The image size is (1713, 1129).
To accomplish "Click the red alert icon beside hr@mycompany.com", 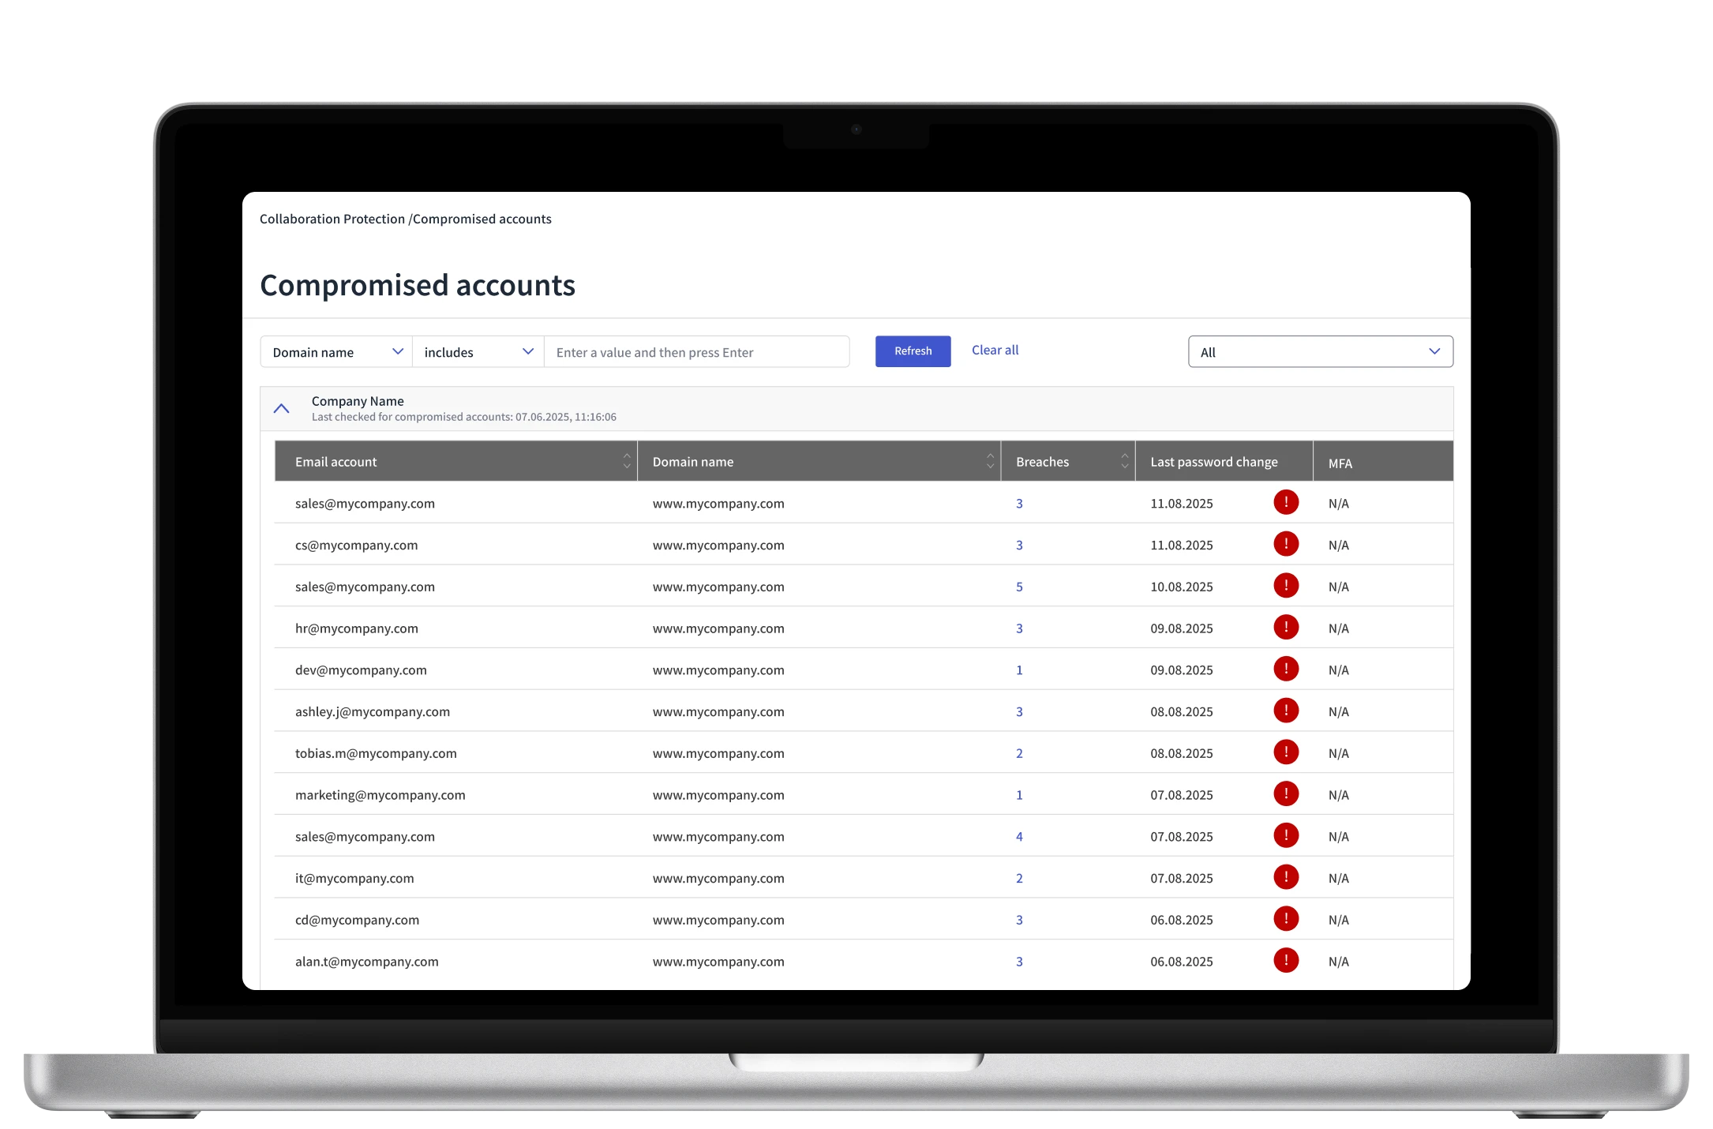I will point(1285,628).
